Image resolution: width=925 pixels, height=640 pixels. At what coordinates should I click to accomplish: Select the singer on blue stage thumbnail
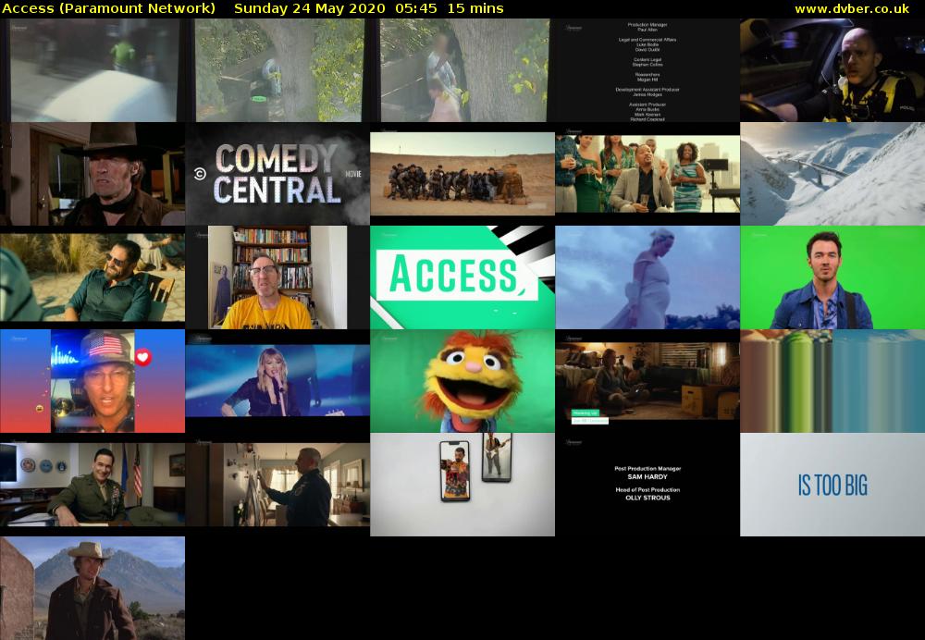[x=277, y=381]
